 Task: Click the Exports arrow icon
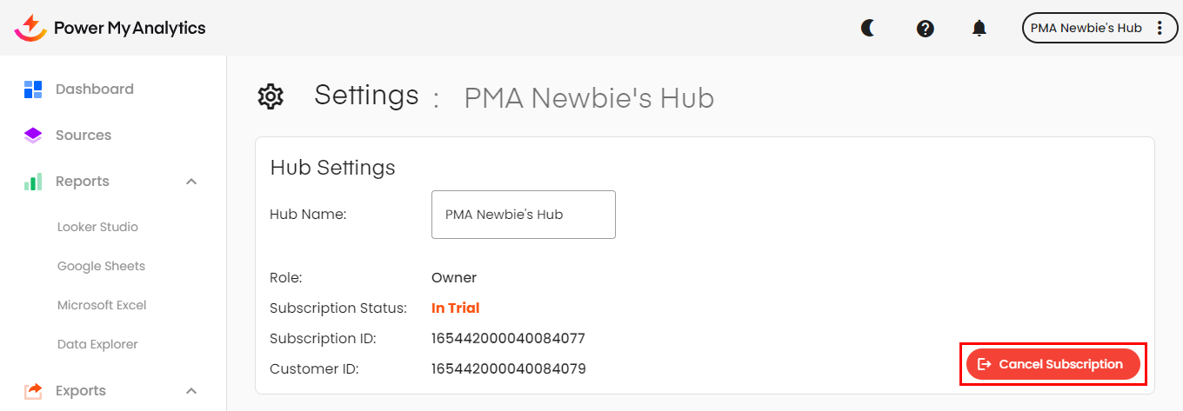point(33,391)
